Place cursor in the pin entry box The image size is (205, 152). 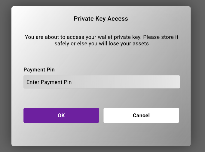pos(102,82)
